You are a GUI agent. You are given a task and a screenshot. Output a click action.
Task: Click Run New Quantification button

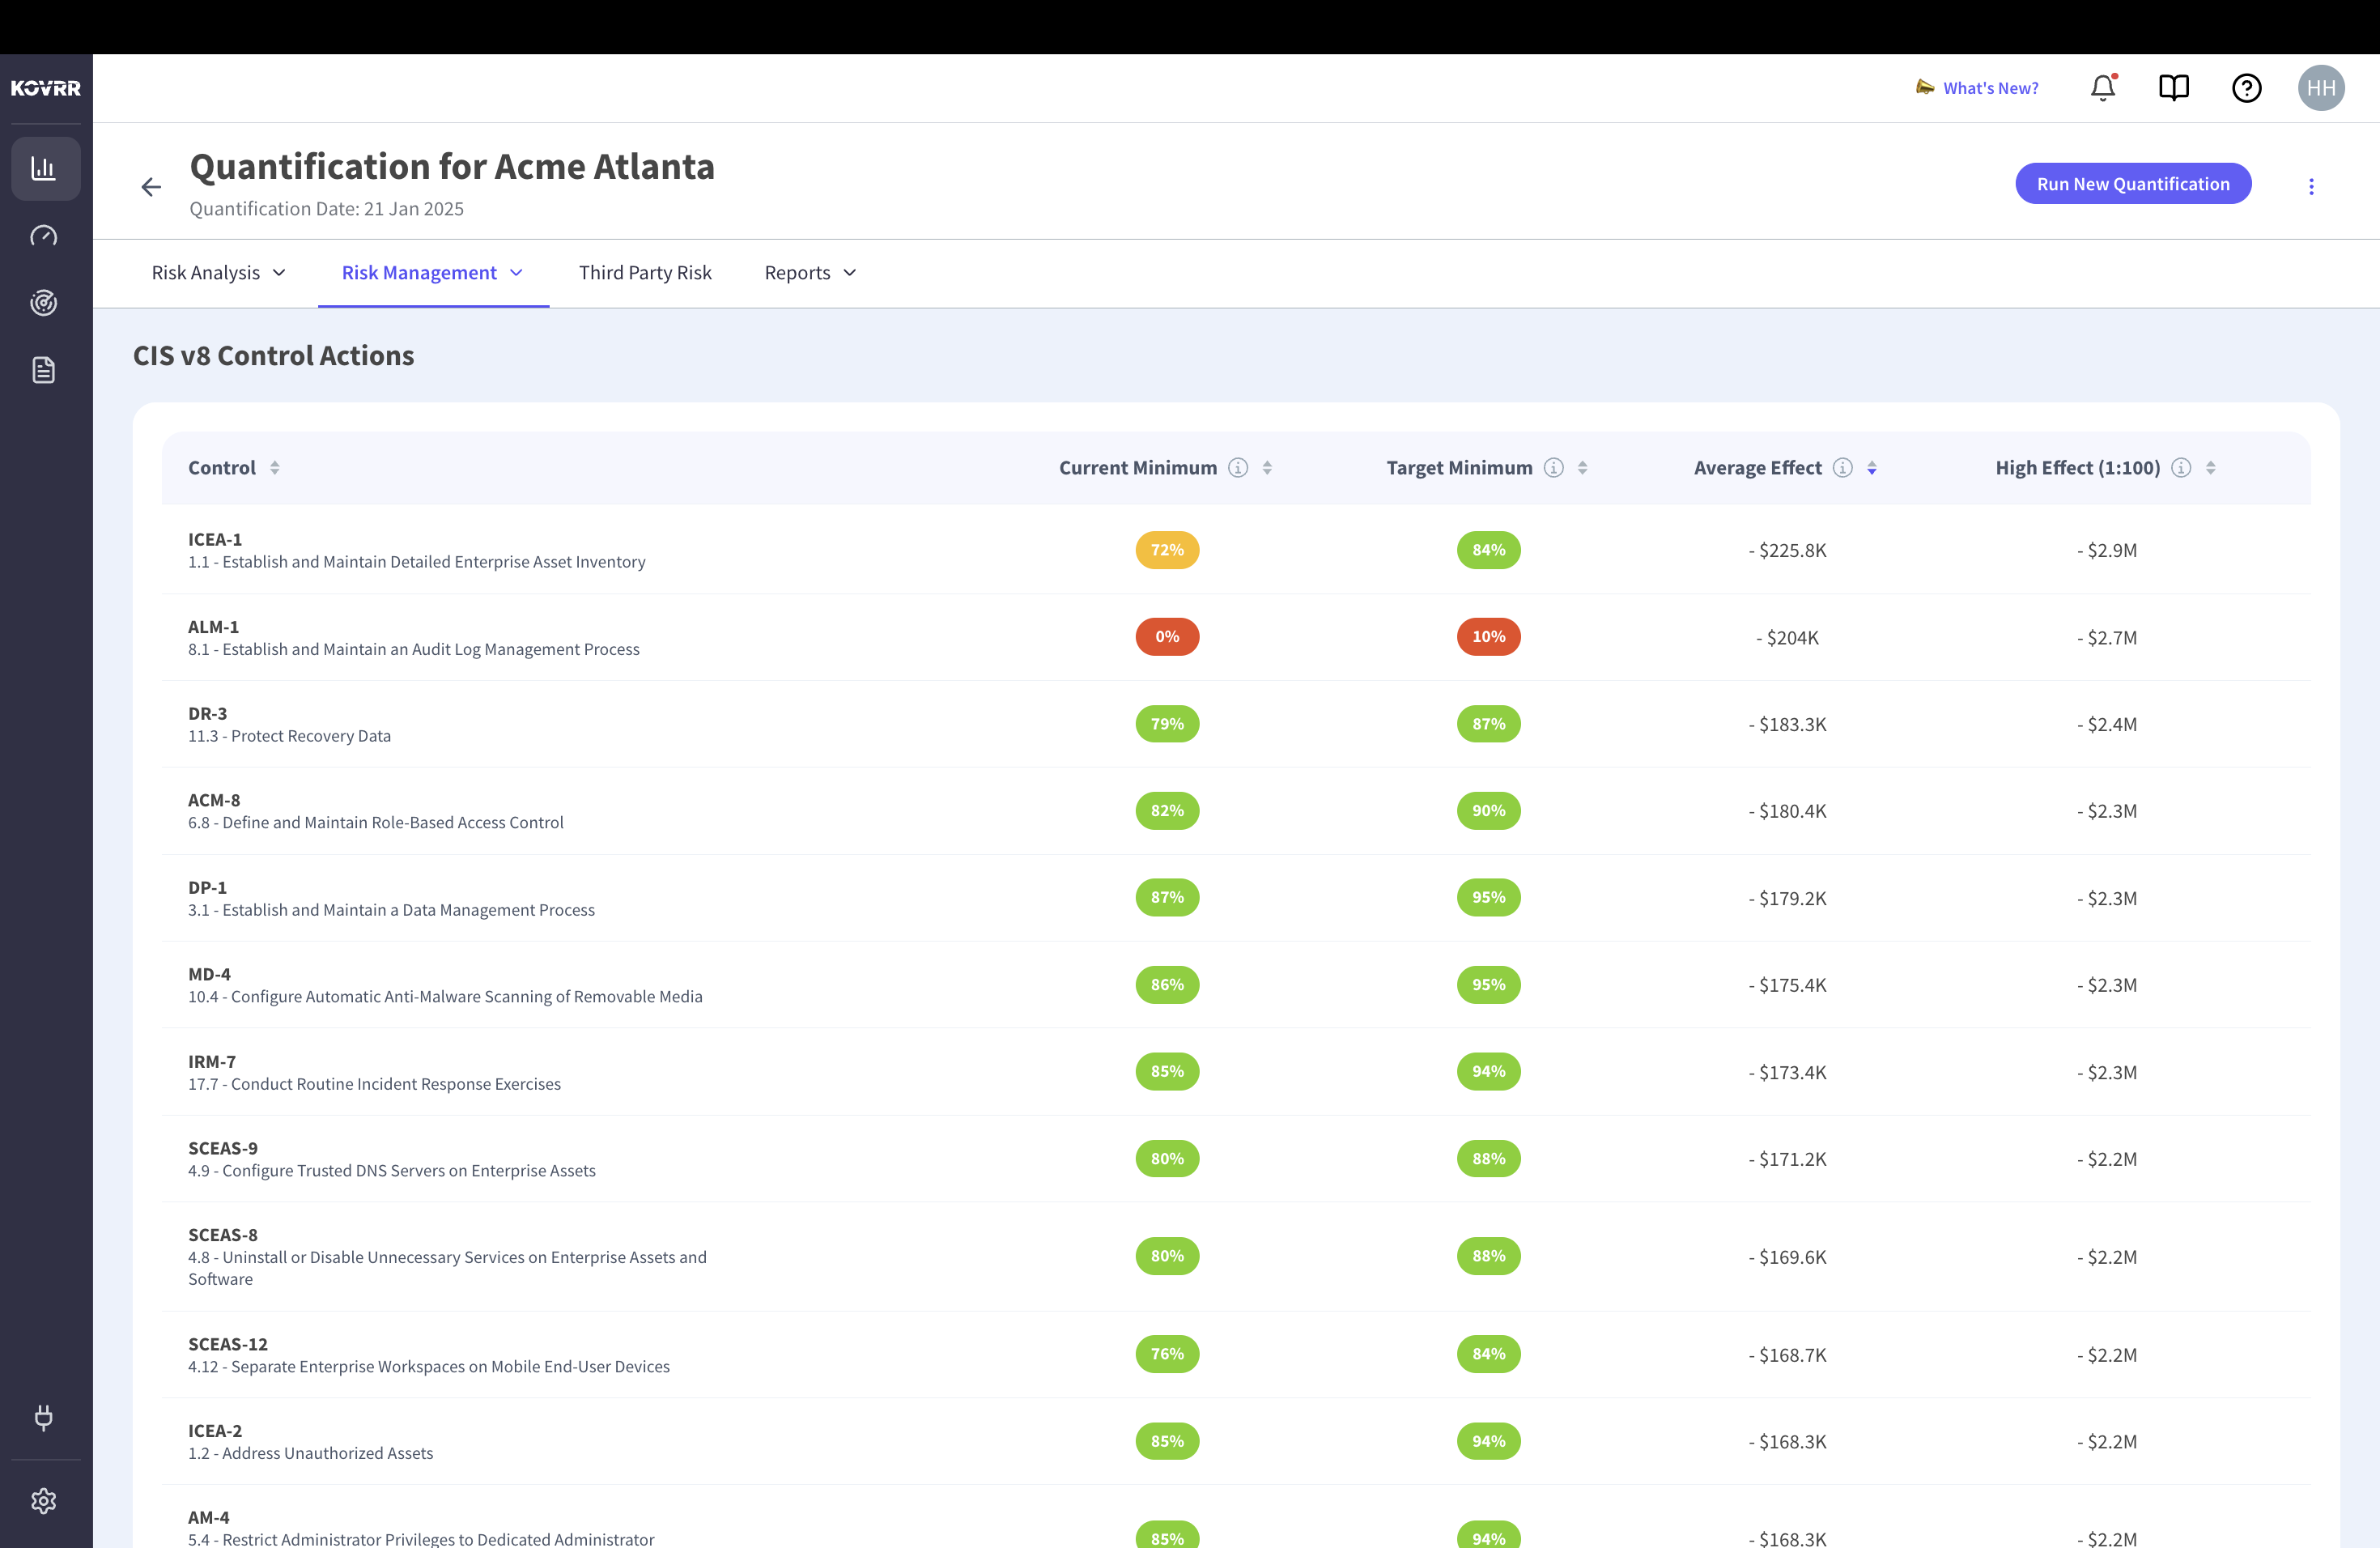click(x=2133, y=184)
